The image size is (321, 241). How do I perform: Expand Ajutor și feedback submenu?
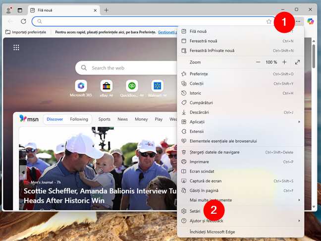coord(240,221)
